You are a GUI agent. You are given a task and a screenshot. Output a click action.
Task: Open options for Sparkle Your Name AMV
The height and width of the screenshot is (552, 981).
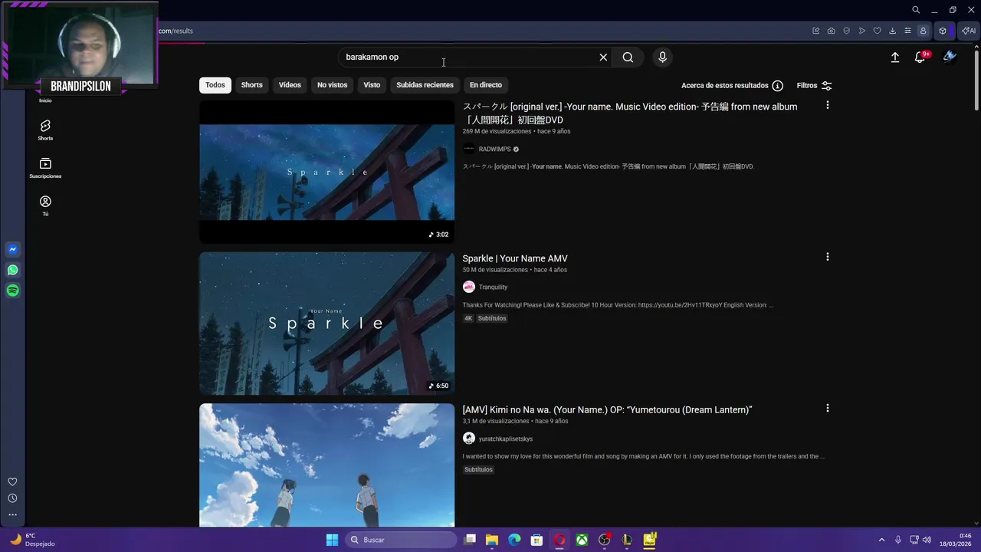tap(827, 257)
